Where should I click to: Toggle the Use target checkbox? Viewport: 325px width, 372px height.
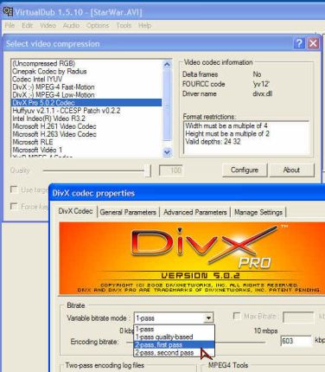14,189
